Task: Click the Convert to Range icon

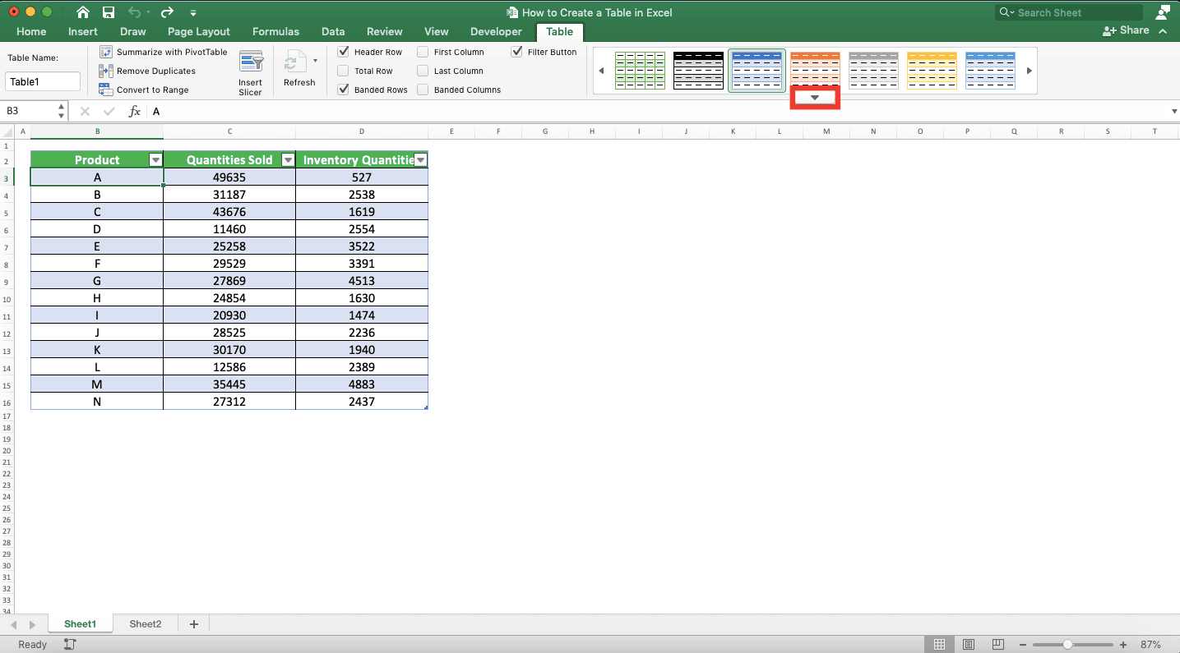Action: click(106, 90)
